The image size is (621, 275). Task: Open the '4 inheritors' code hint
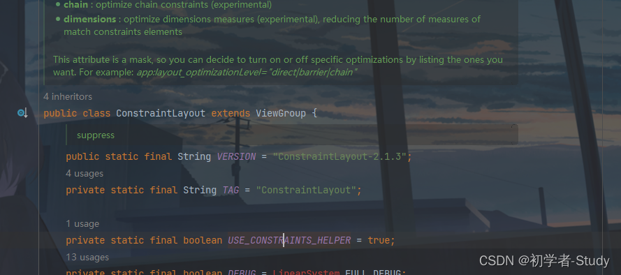(68, 97)
